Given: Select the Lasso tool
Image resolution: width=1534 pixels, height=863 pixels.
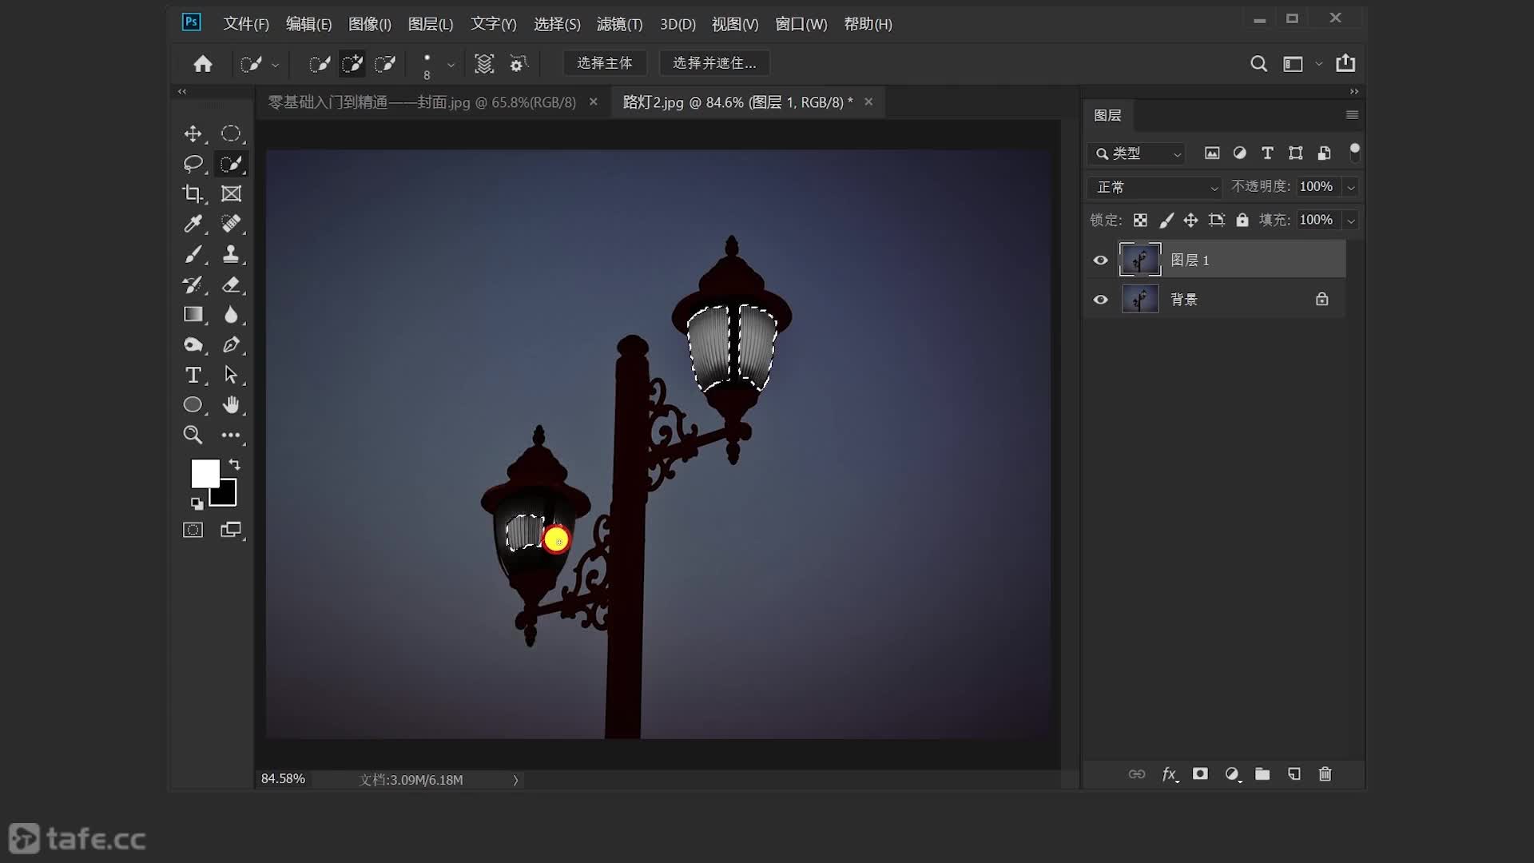Looking at the screenshot, I should 193,164.
